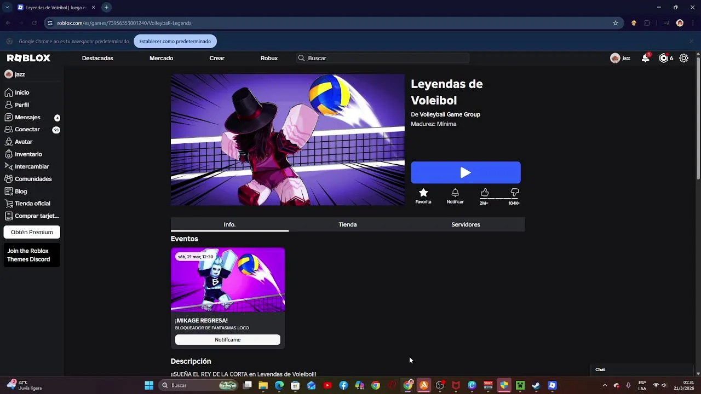Open new Chrome tab with plus
Screen dimensions: 701x394
(106, 7)
